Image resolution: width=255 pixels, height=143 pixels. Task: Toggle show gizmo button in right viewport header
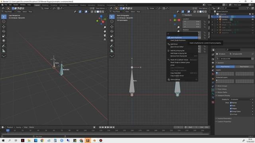pyautogui.click(x=183, y=12)
